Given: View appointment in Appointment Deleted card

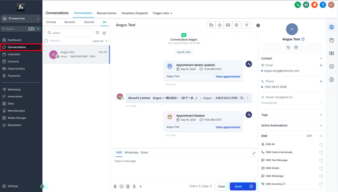Looking at the screenshot, I should coord(228,127).
